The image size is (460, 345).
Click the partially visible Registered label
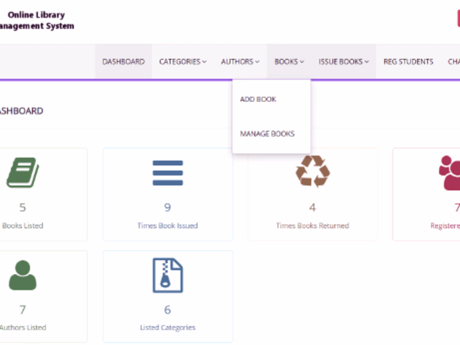[445, 225]
